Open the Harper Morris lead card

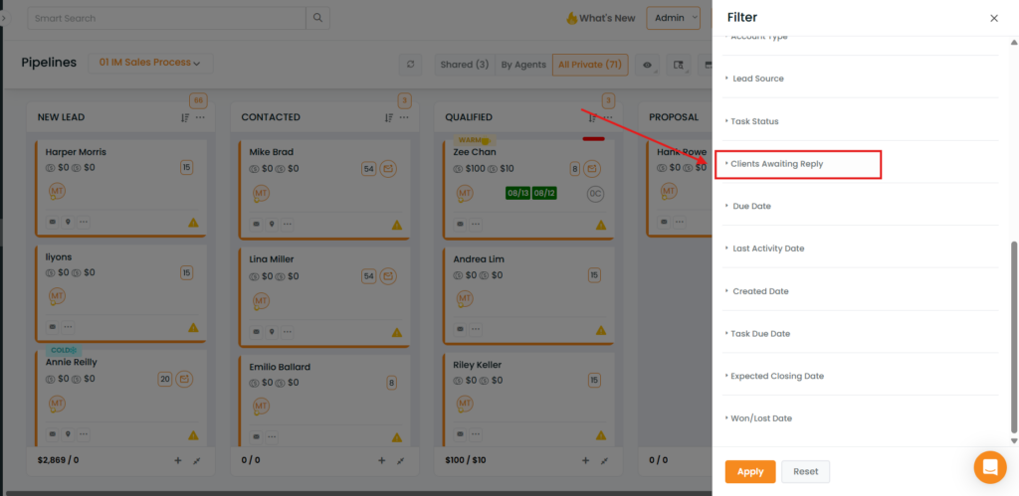coord(120,188)
